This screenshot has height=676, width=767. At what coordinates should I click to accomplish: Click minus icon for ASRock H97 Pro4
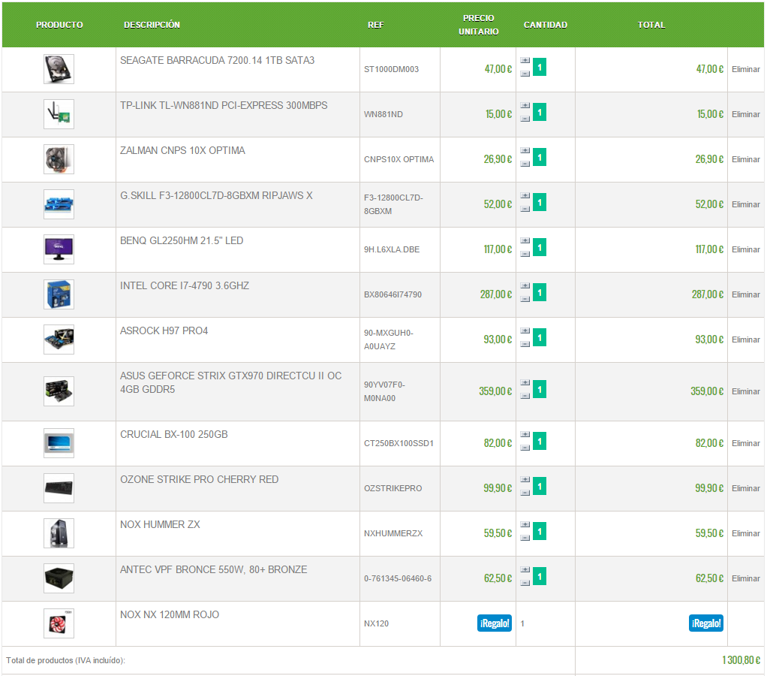525,343
